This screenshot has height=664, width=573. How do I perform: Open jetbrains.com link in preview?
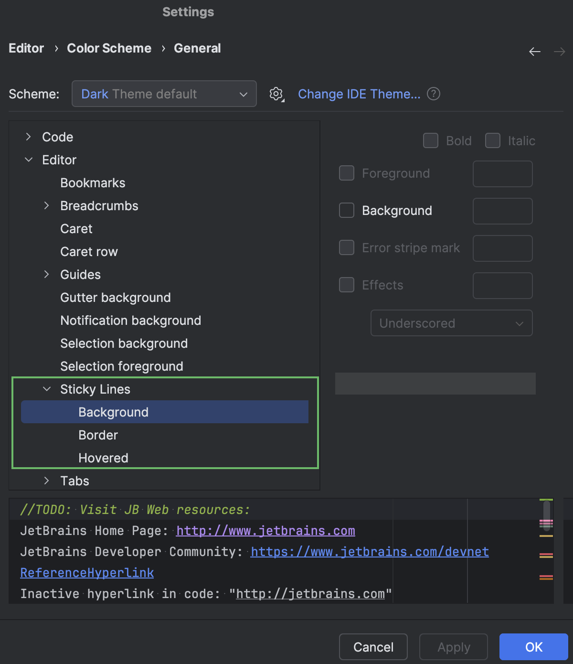265,531
